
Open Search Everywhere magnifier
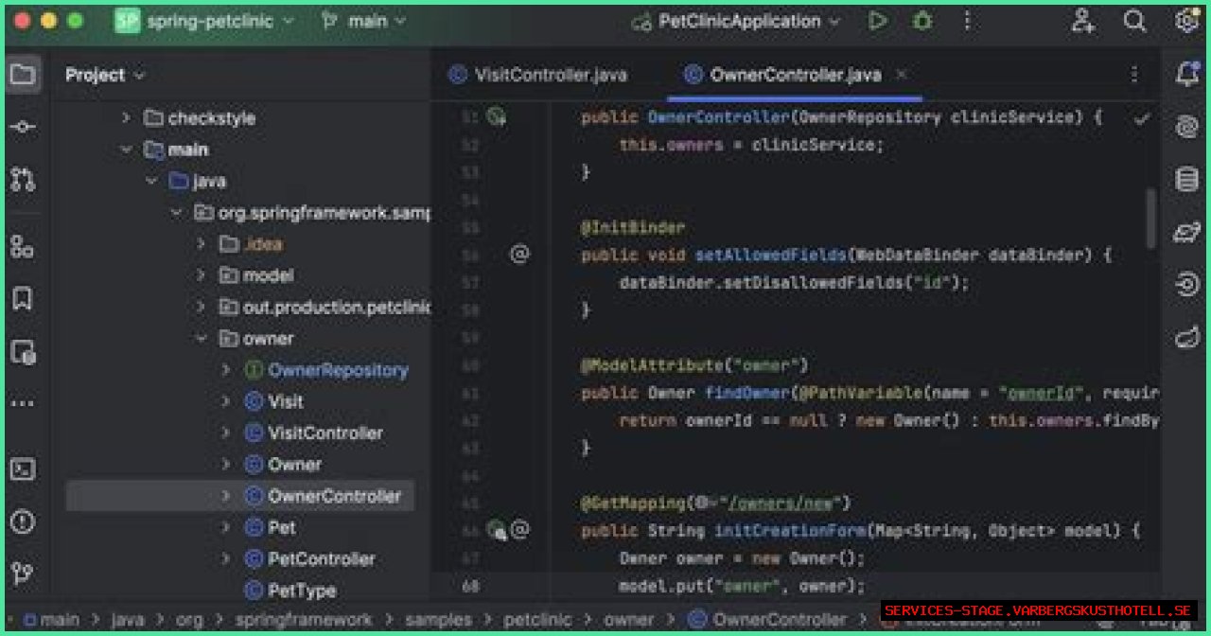[1134, 21]
